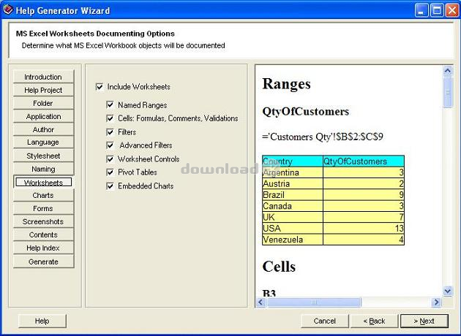Maximize the Help Generator Wizard window

coord(437,11)
